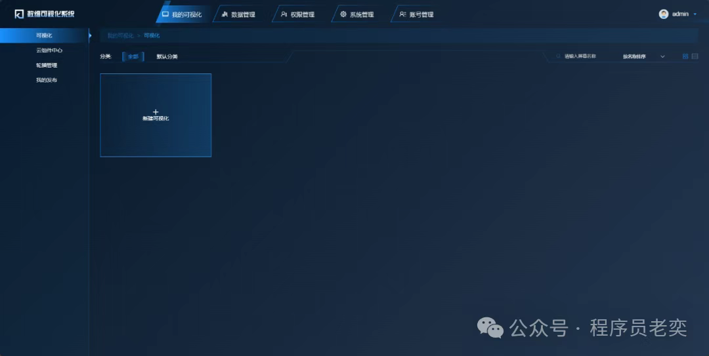
Task: Click the 数维可视化系统 title text
Action: click(x=51, y=14)
